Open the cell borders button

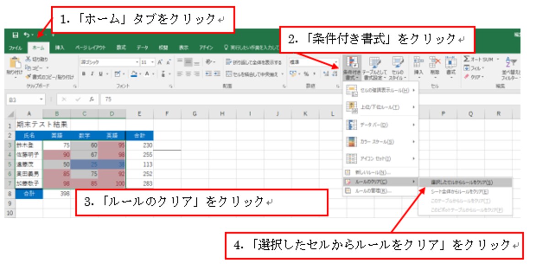point(118,74)
